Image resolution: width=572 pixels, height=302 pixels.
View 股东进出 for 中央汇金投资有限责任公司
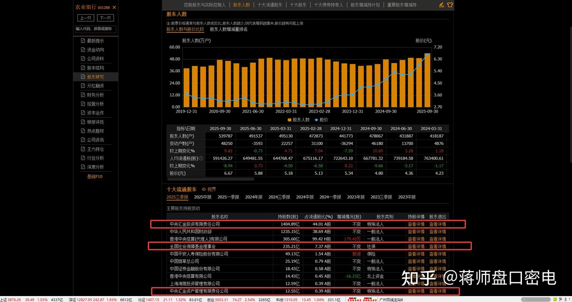point(438,224)
